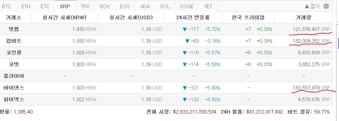This screenshot has height=121, width=339.
Task: Click the 빗썸 exchange row name
Action: coord(14,29)
